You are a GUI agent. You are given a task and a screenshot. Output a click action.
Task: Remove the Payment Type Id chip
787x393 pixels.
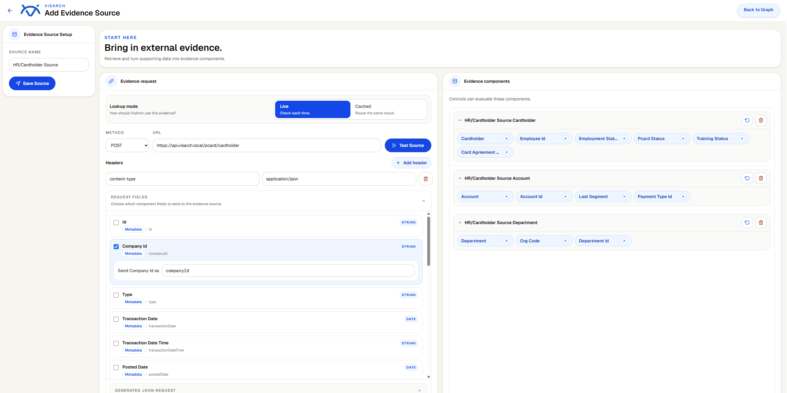tap(683, 196)
